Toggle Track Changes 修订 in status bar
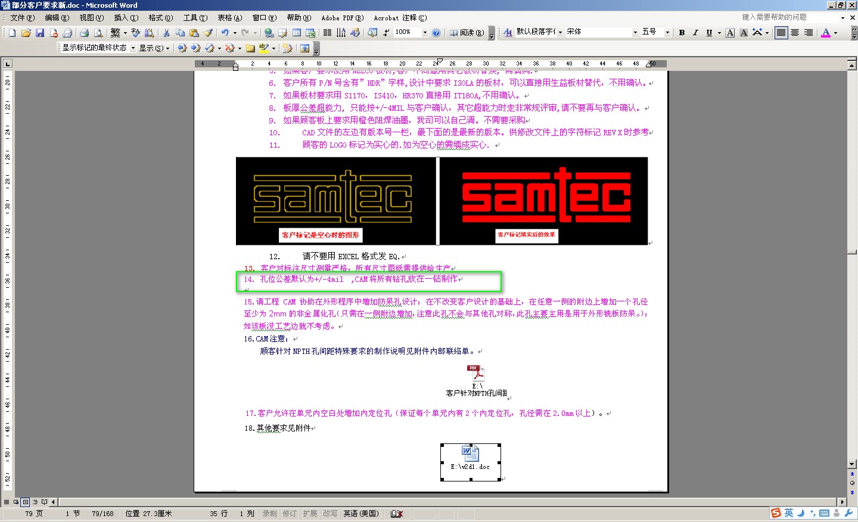The height and width of the screenshot is (522, 858). pos(290,514)
